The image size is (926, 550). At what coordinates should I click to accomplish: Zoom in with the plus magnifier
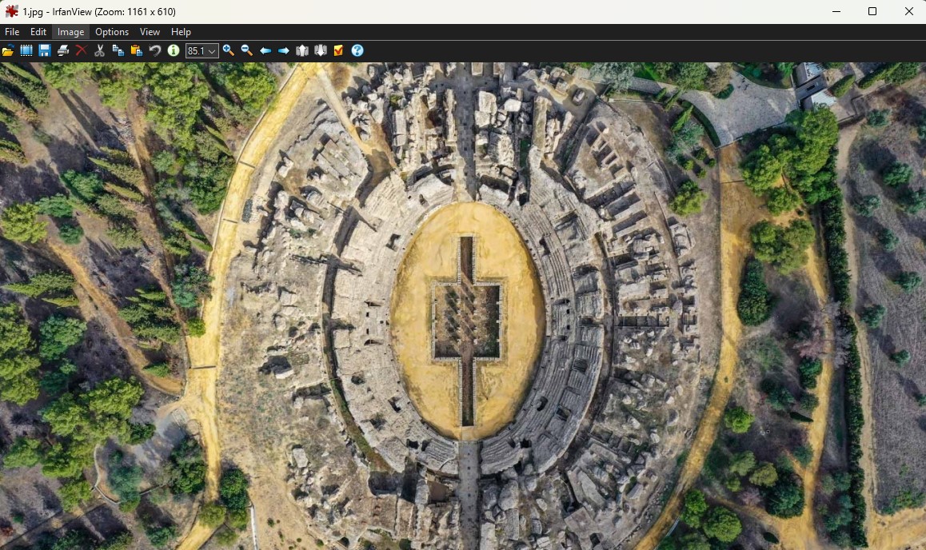pos(229,50)
